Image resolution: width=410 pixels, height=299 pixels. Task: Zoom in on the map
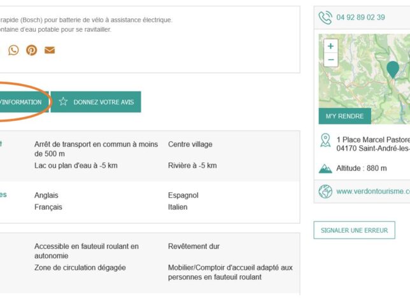coord(330,46)
